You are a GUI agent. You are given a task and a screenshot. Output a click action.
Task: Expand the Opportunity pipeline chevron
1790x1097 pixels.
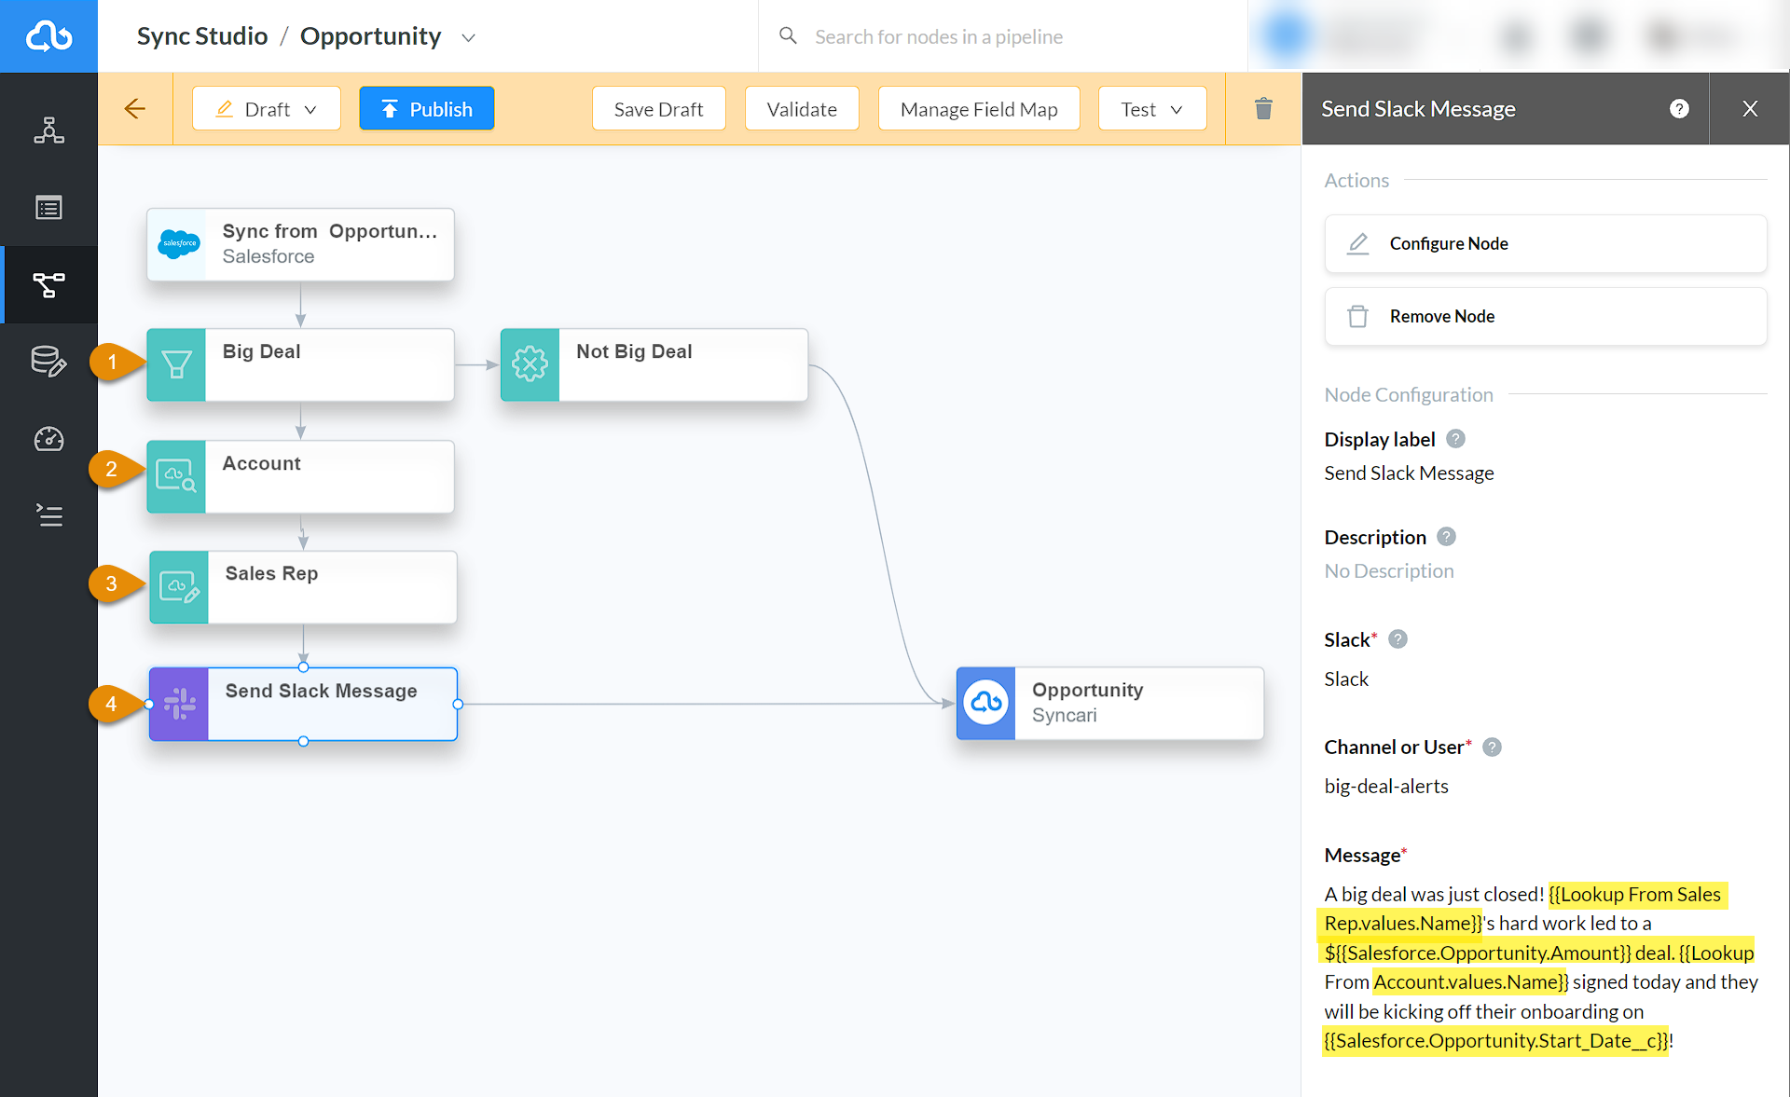click(x=468, y=37)
